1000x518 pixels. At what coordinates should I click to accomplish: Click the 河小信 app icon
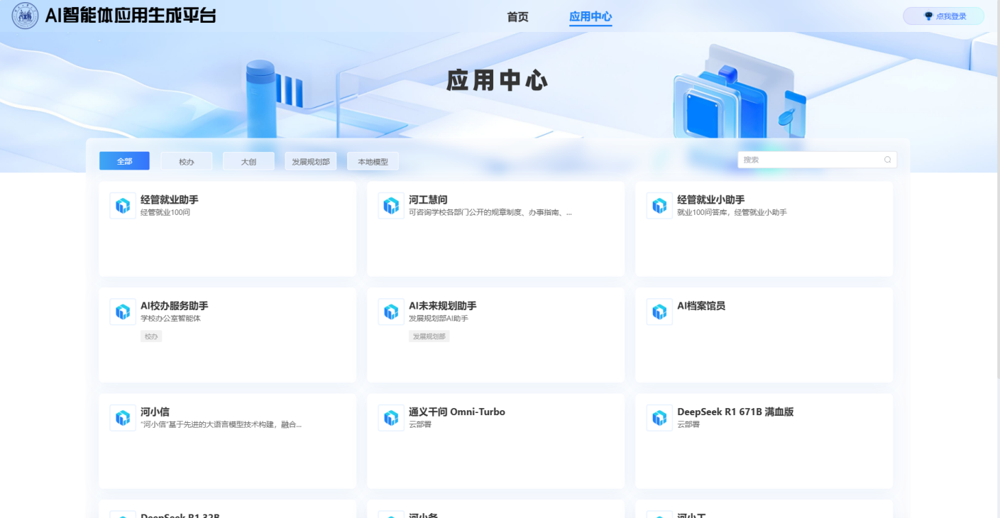coord(123,417)
